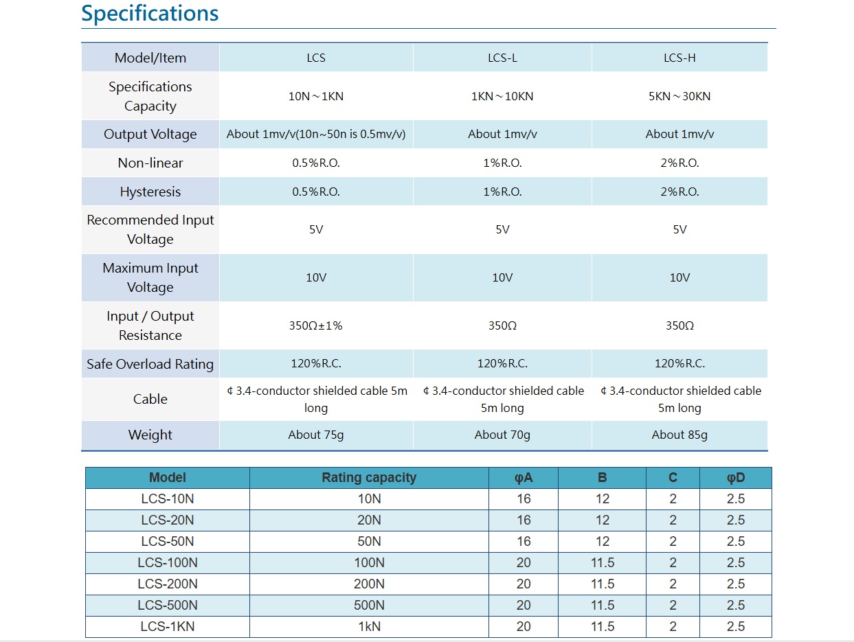Select the "LCS-1KN" model cell
The height and width of the screenshot is (642, 854).
click(168, 627)
